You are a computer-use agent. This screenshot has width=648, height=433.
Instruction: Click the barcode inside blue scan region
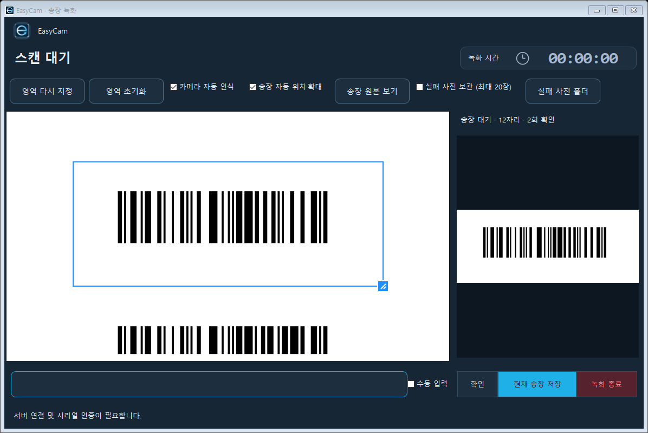click(223, 217)
